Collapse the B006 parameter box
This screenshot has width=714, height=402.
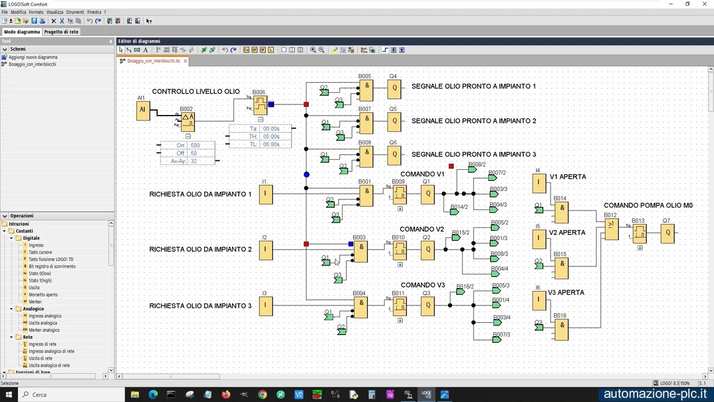click(260, 119)
